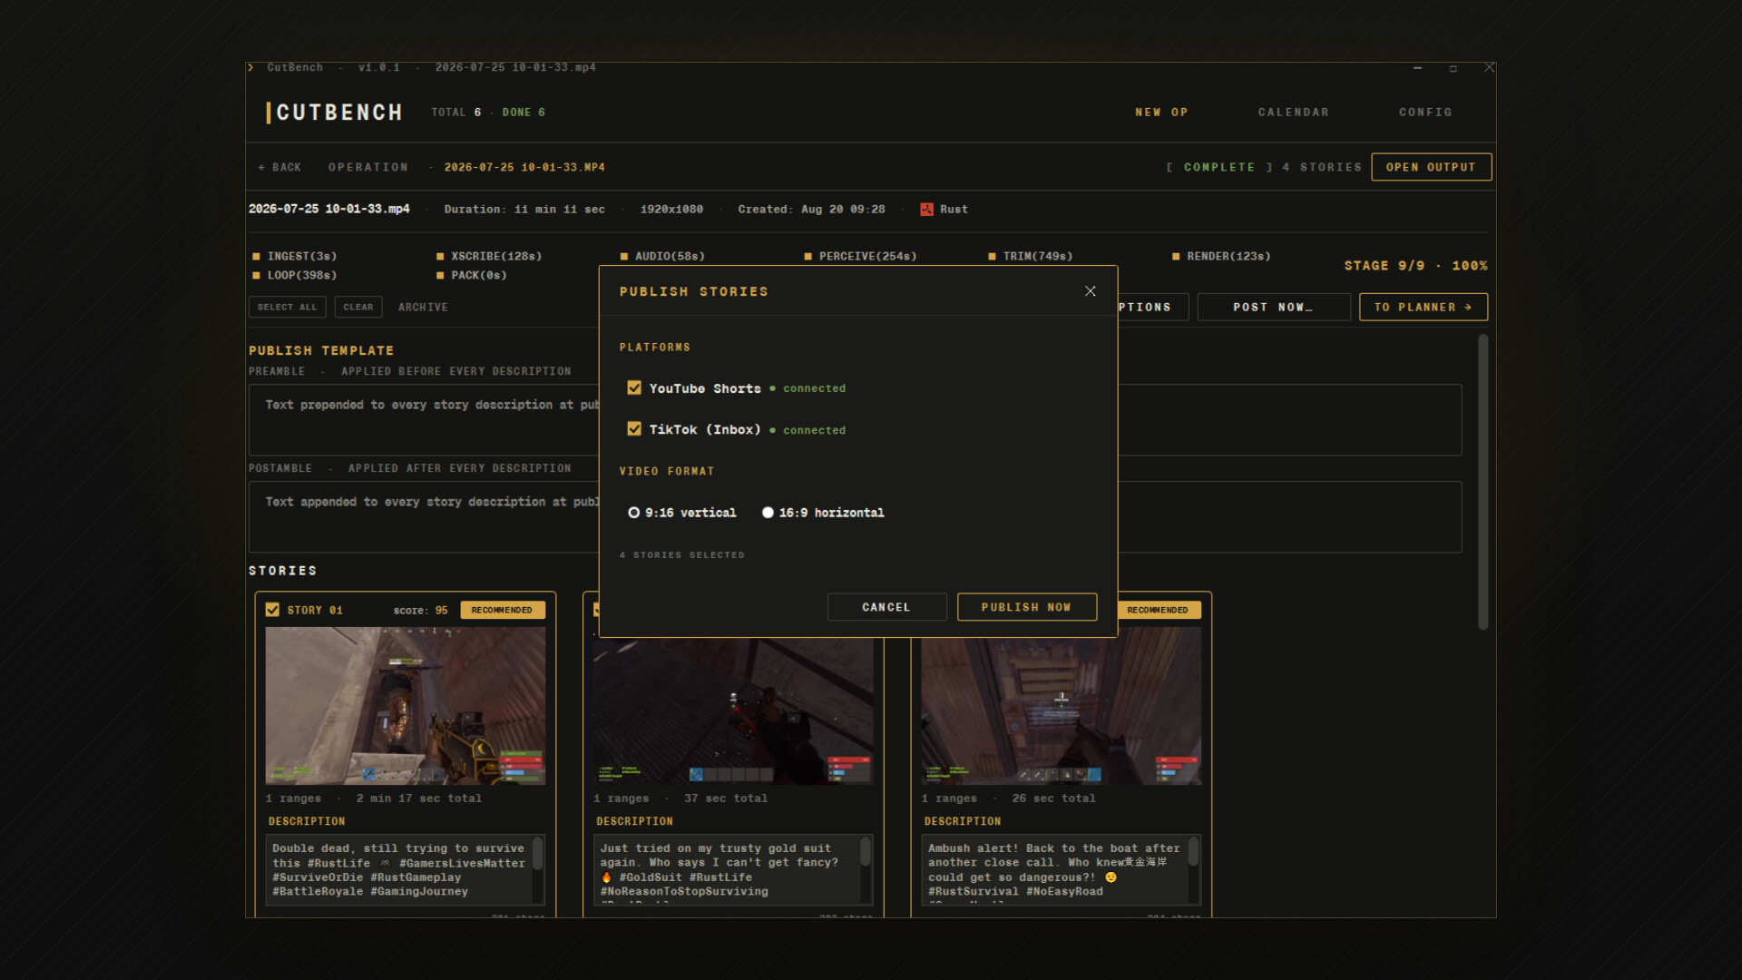Click the 'STAGE 9/9 · 100%' text
This screenshot has width=1742, height=980.
coord(1415,266)
